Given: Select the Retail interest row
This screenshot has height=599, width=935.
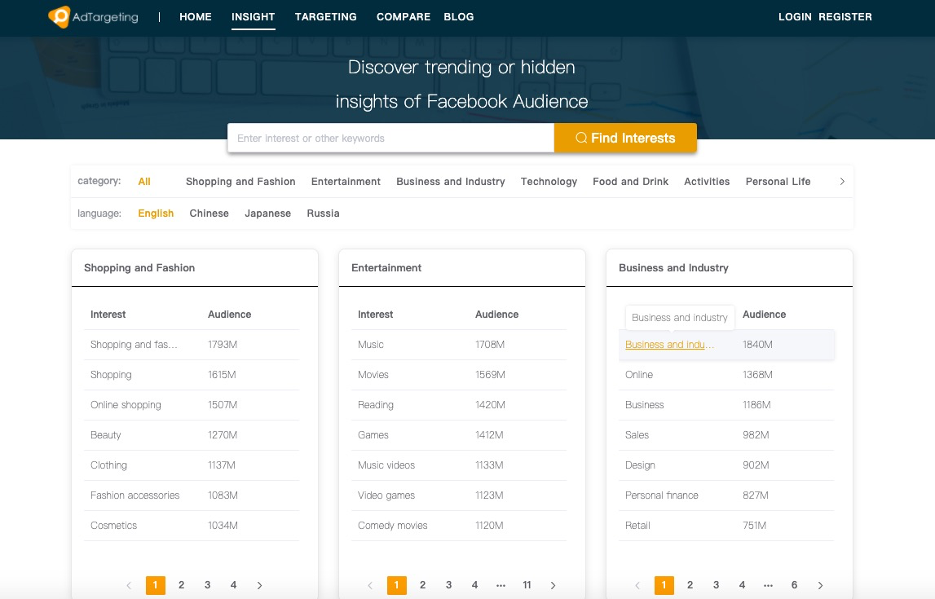Looking at the screenshot, I should coord(726,526).
